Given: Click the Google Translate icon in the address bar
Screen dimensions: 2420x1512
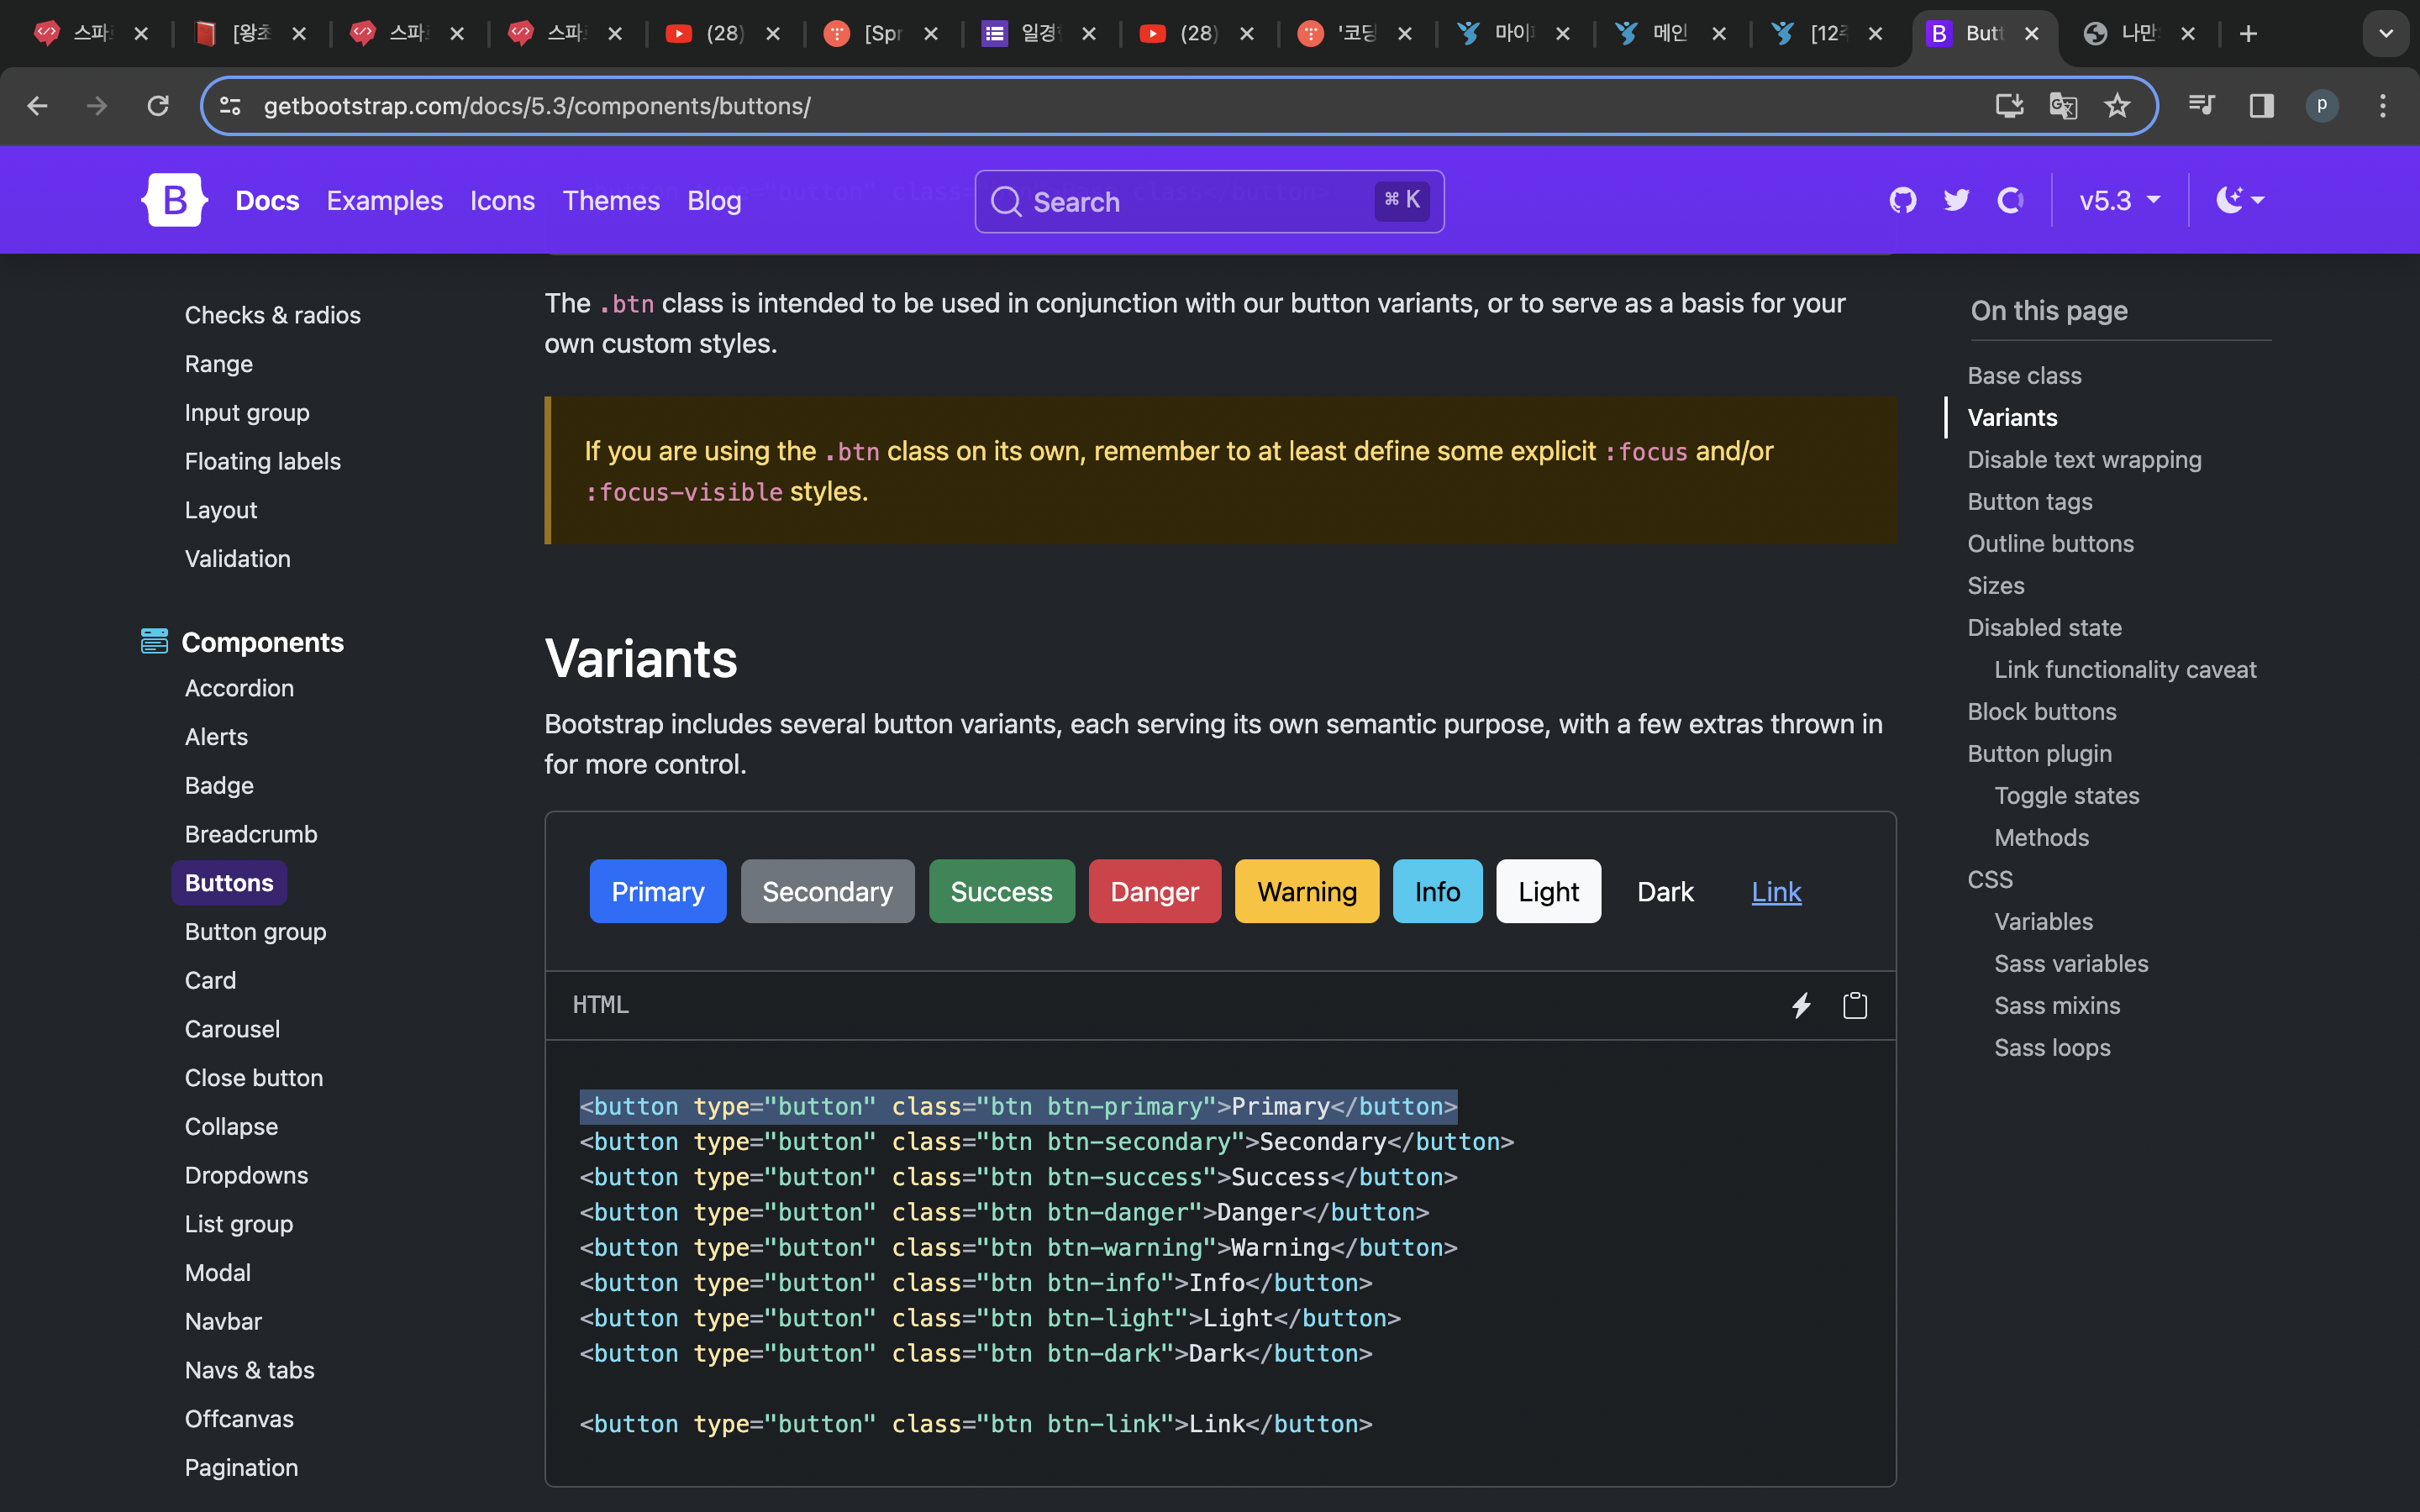Looking at the screenshot, I should pos(2063,106).
